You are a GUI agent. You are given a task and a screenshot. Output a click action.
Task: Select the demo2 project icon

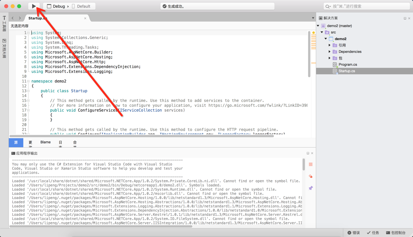point(331,39)
